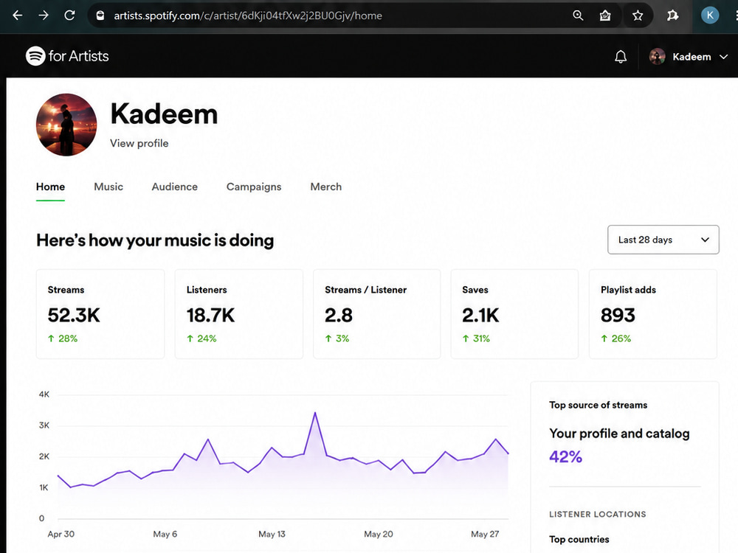Click Here's how your music is doing heading
The width and height of the screenshot is (738, 553).
[155, 240]
